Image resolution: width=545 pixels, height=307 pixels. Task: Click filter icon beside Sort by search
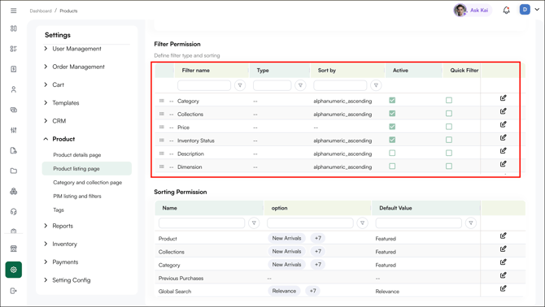(x=376, y=85)
